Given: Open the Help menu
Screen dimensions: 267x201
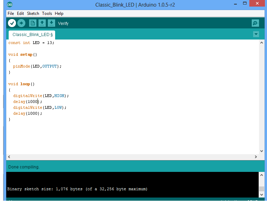Looking at the screenshot, I should point(59,14).
